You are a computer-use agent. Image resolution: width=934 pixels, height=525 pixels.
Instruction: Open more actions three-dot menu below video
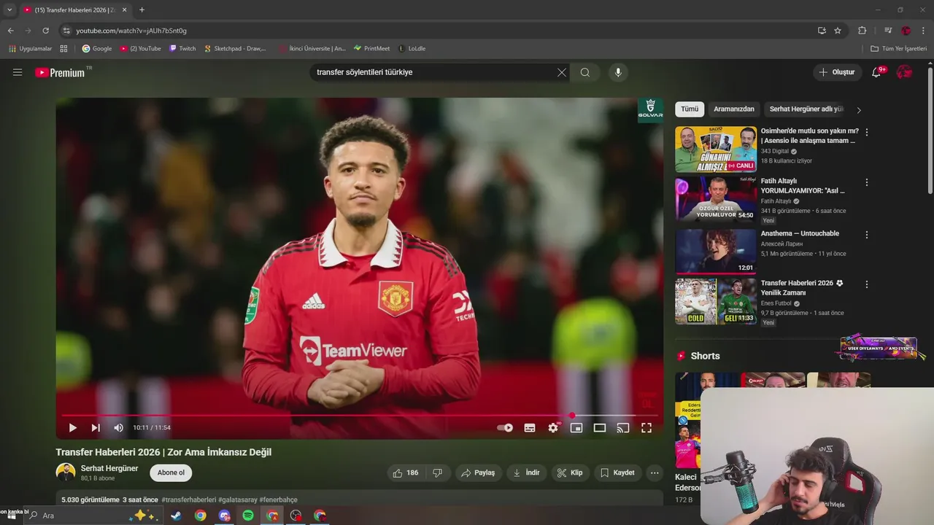(x=655, y=472)
